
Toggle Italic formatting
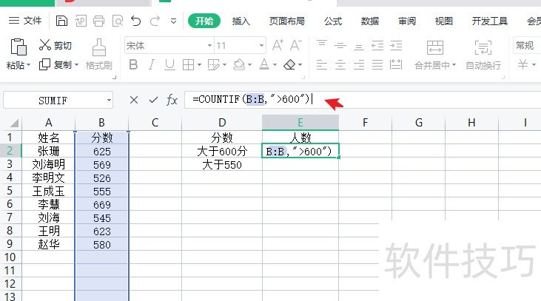tap(152, 64)
